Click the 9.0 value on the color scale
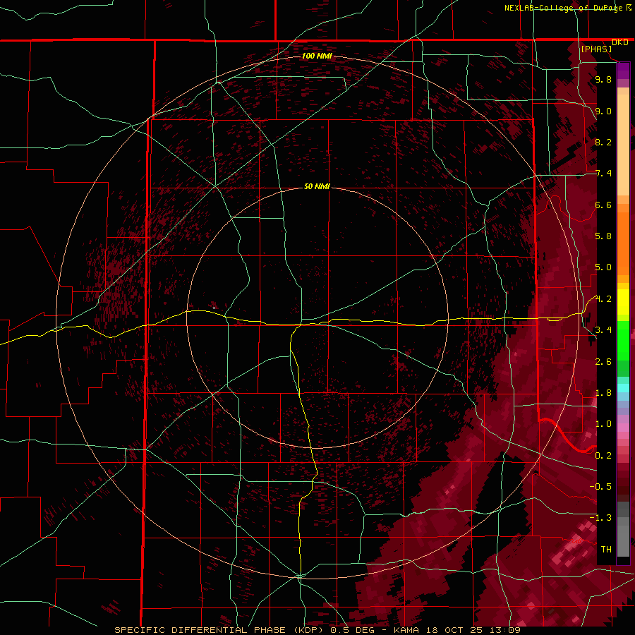The height and width of the screenshot is (635, 635). click(603, 111)
